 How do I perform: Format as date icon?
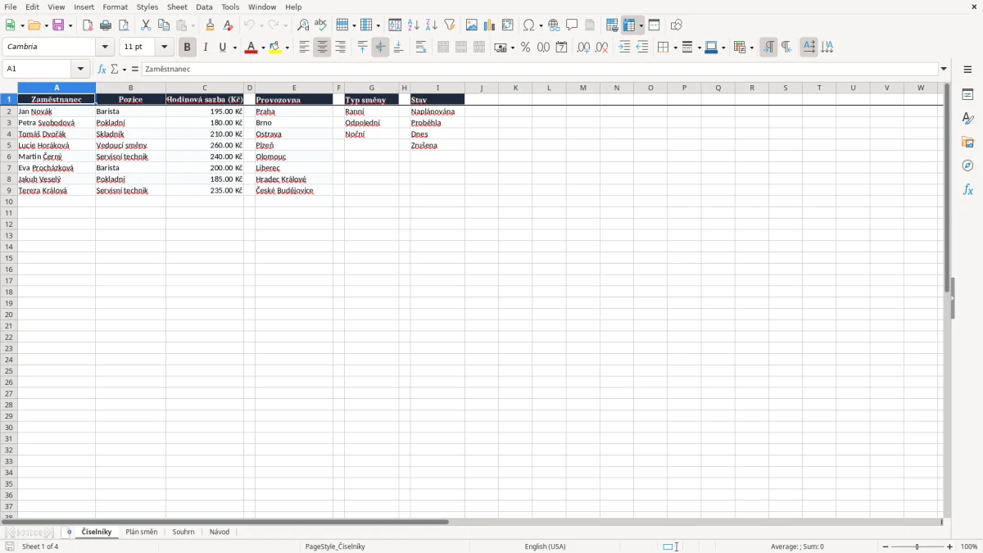[x=561, y=48]
